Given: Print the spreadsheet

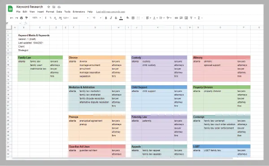Looking at the screenshot, I should (x=22, y=18).
